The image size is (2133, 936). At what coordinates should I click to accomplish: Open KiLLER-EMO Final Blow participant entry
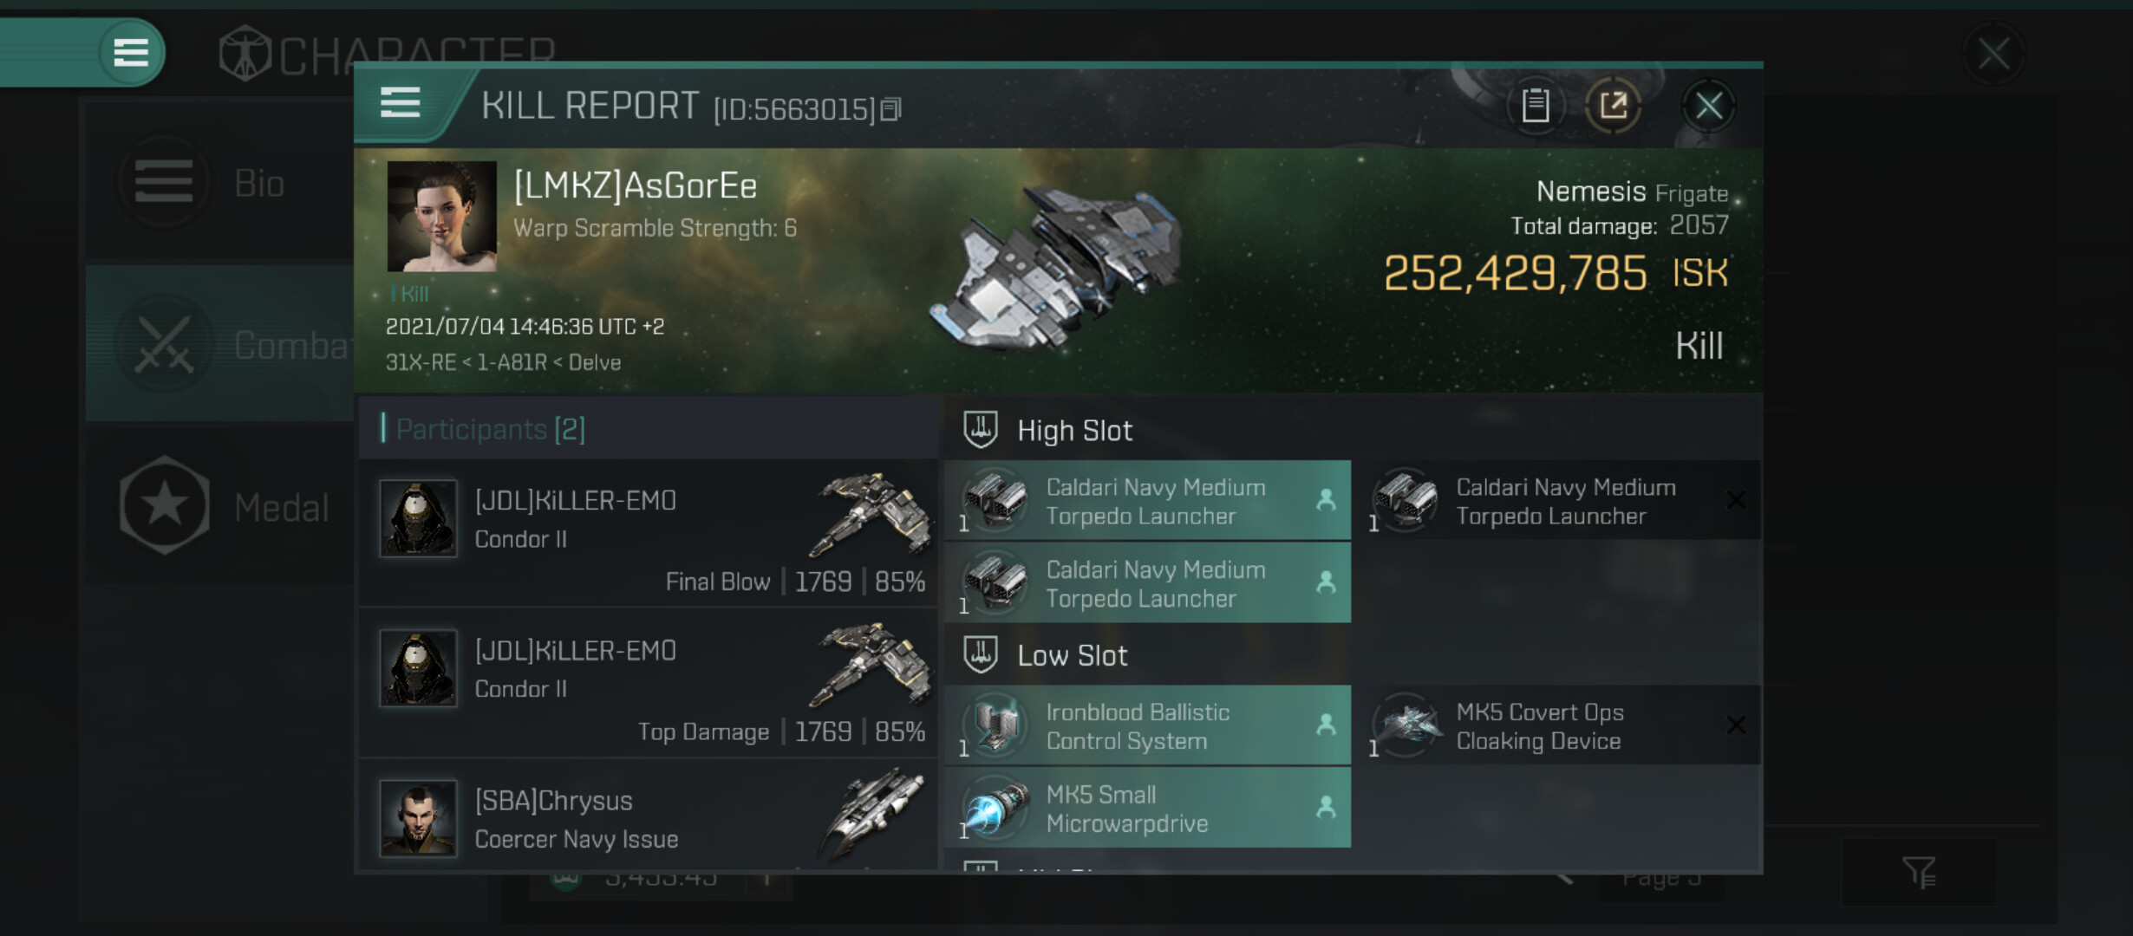pyautogui.click(x=649, y=533)
